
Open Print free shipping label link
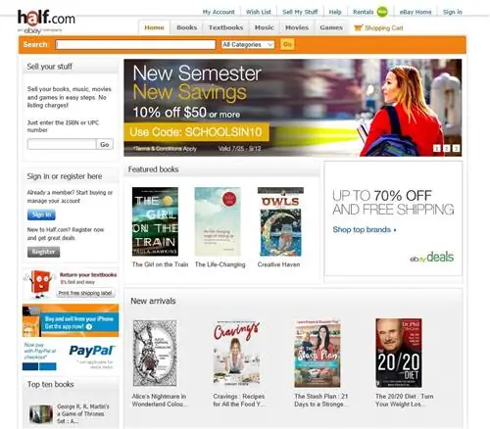coord(85,293)
